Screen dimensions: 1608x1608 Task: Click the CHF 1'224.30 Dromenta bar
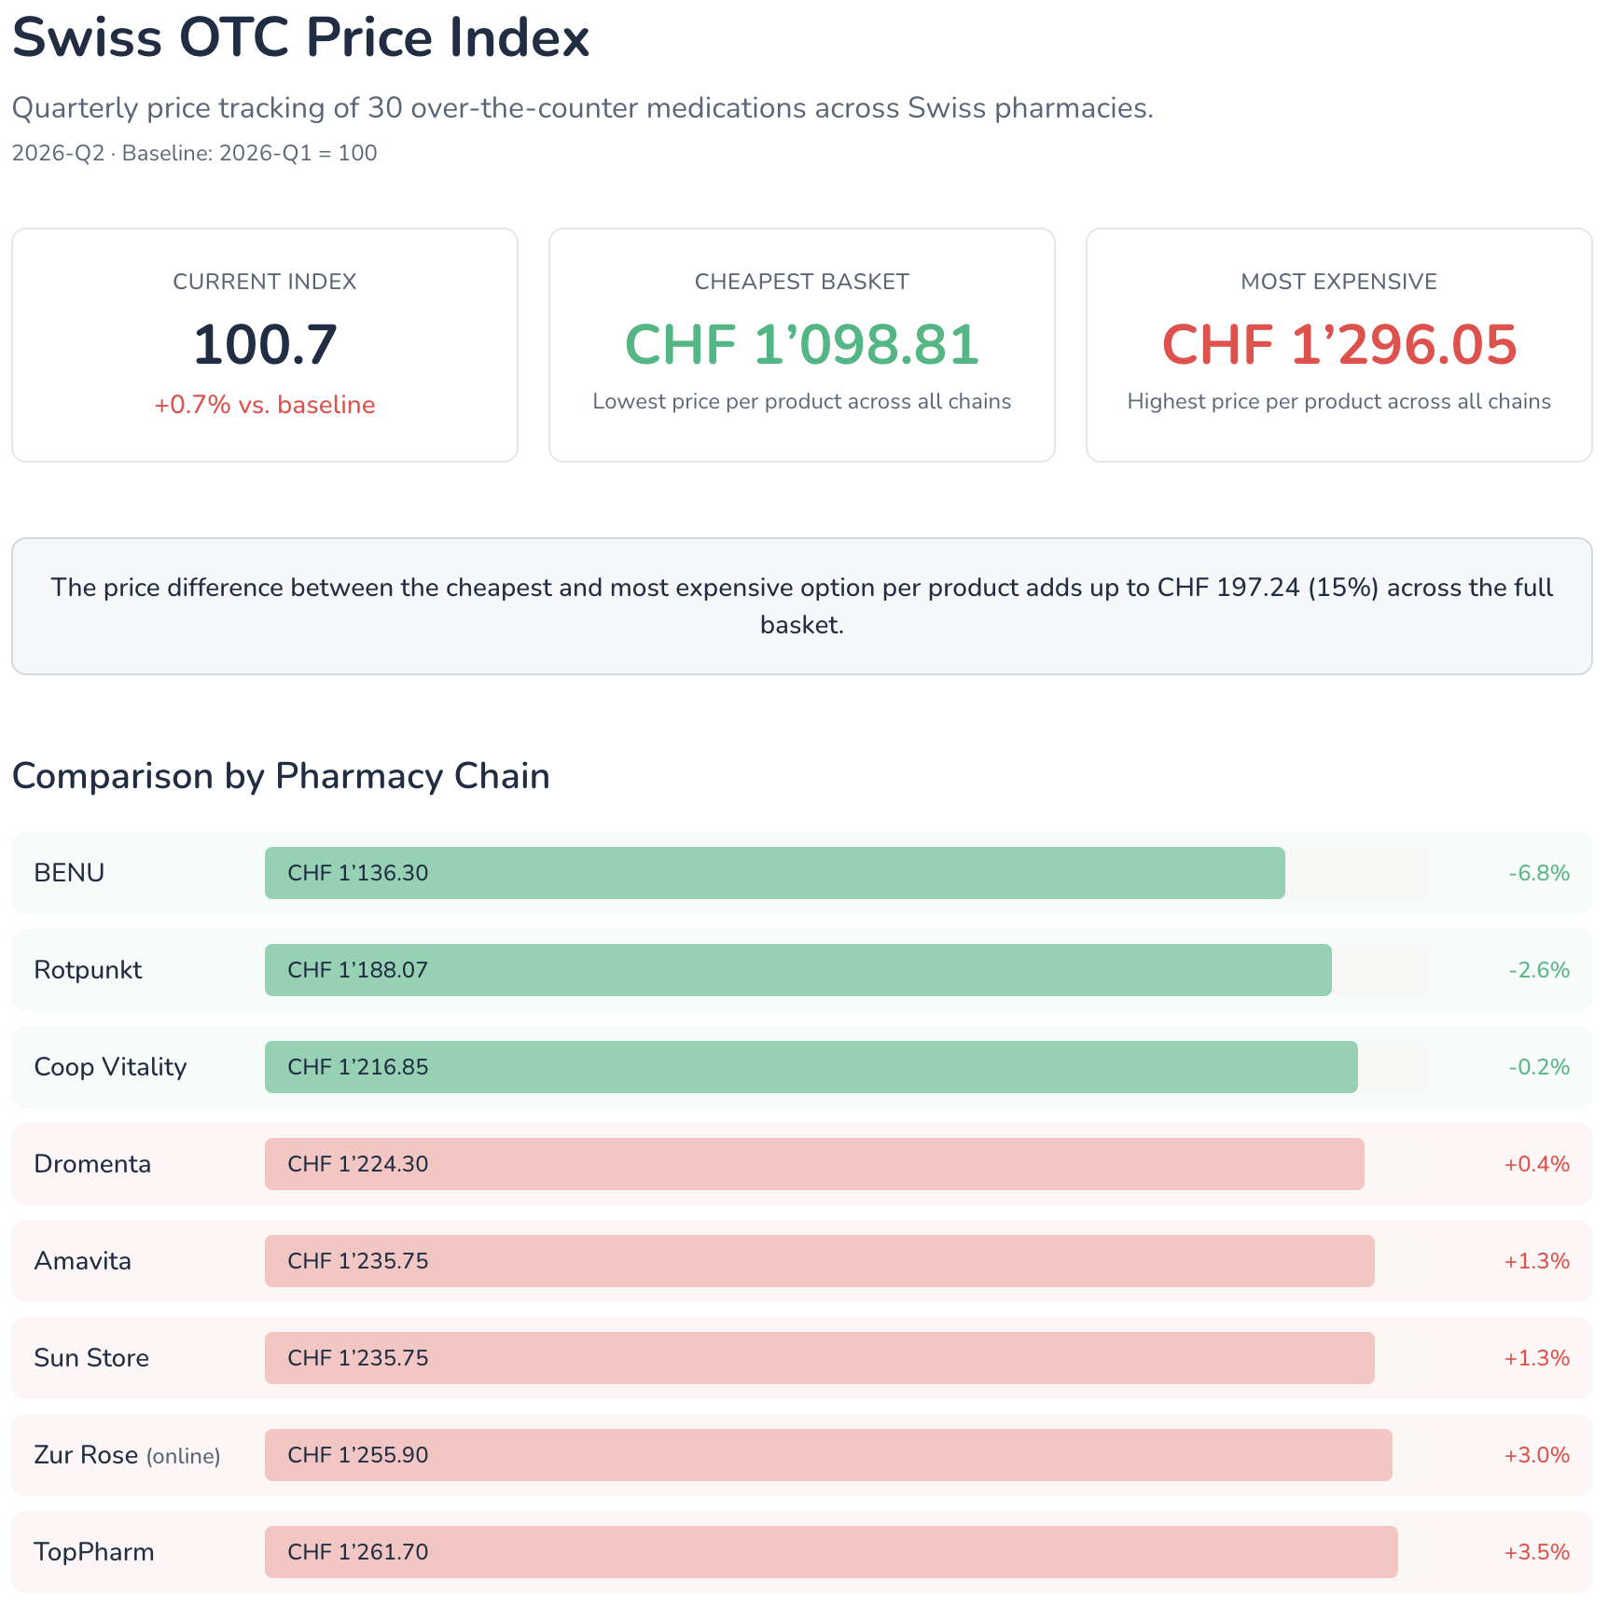click(x=813, y=1164)
